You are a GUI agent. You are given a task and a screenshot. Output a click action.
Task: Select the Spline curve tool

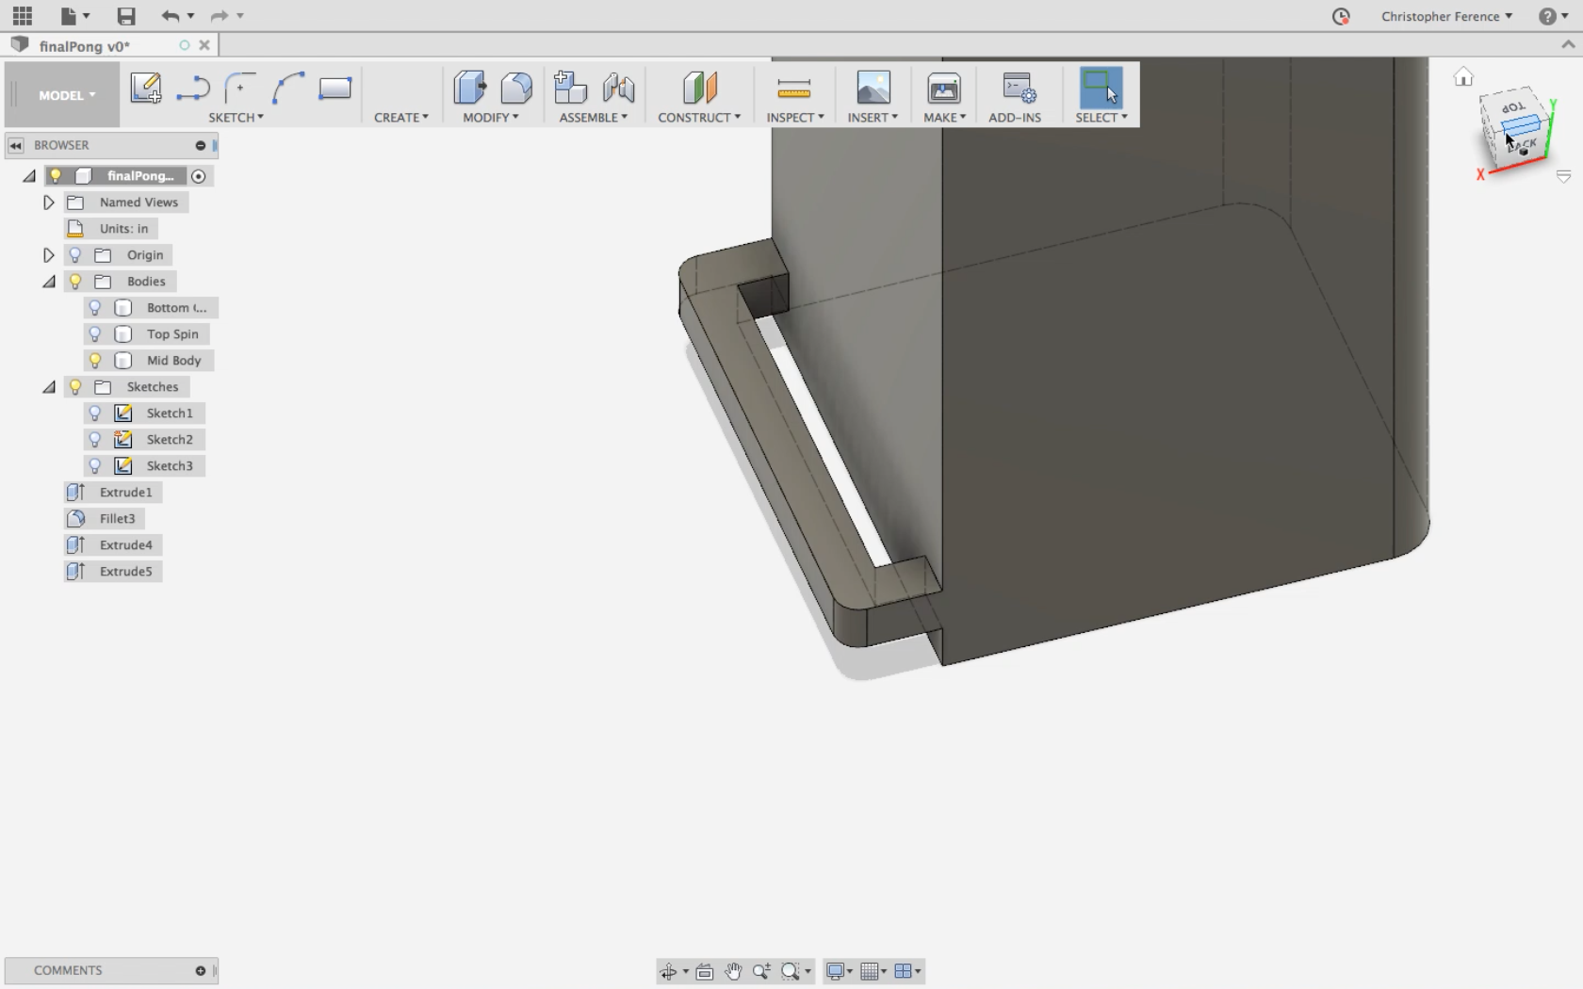point(287,89)
